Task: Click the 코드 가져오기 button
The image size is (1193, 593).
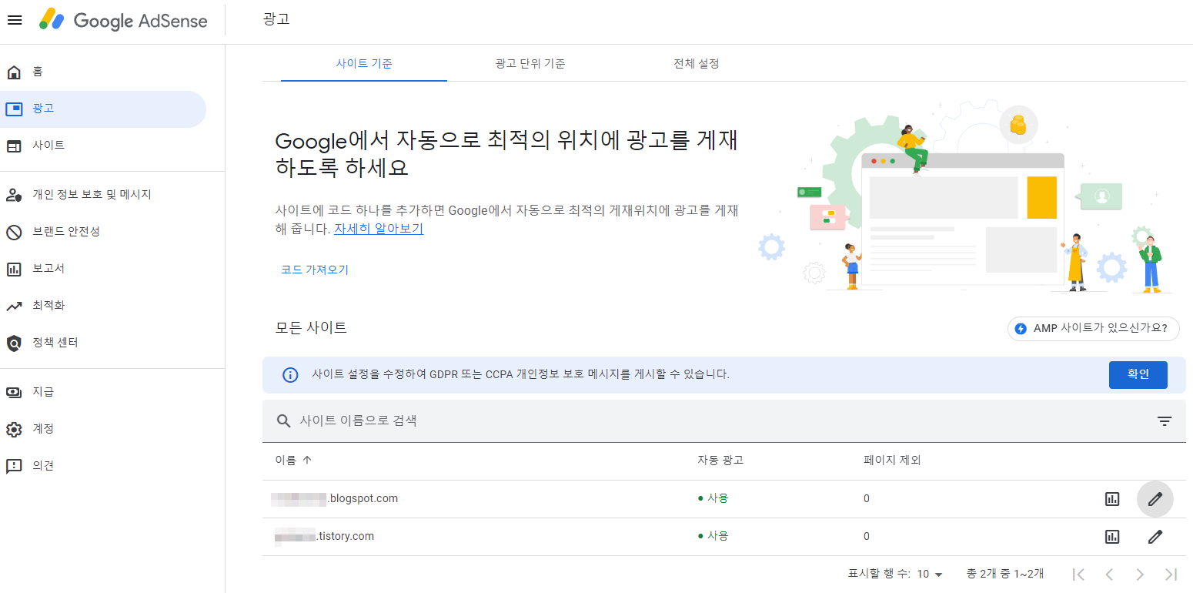Action: (315, 270)
